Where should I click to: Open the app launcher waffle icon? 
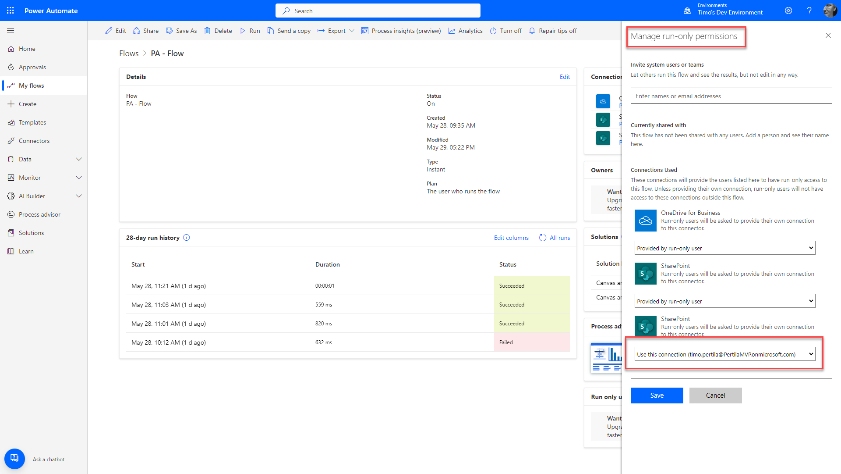(x=11, y=11)
